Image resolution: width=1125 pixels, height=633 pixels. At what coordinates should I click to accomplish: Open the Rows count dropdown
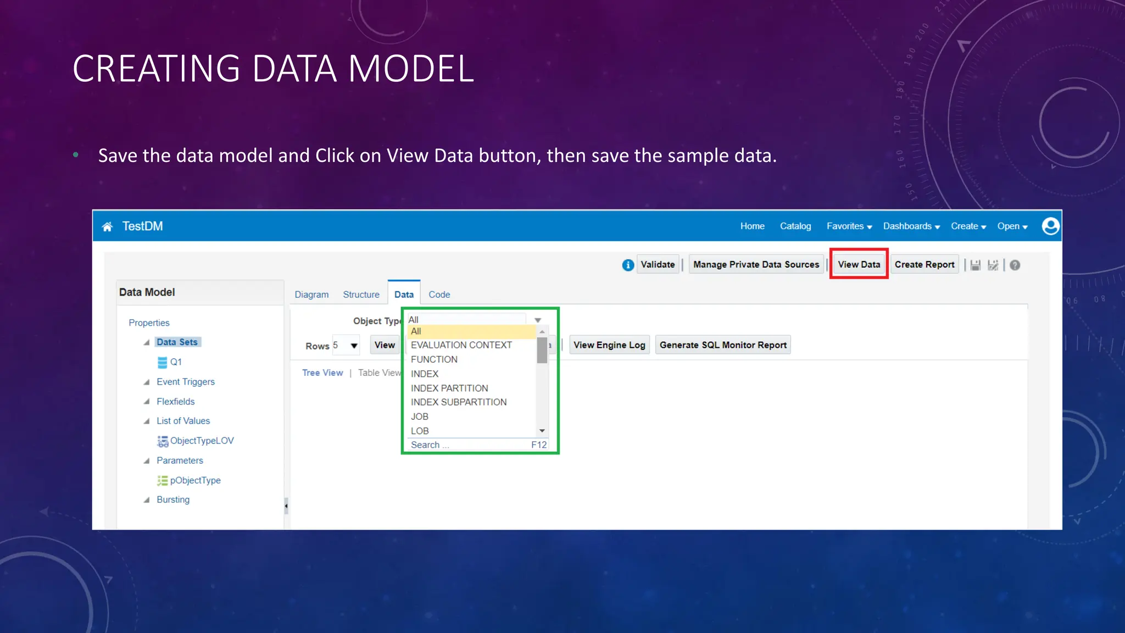click(354, 346)
